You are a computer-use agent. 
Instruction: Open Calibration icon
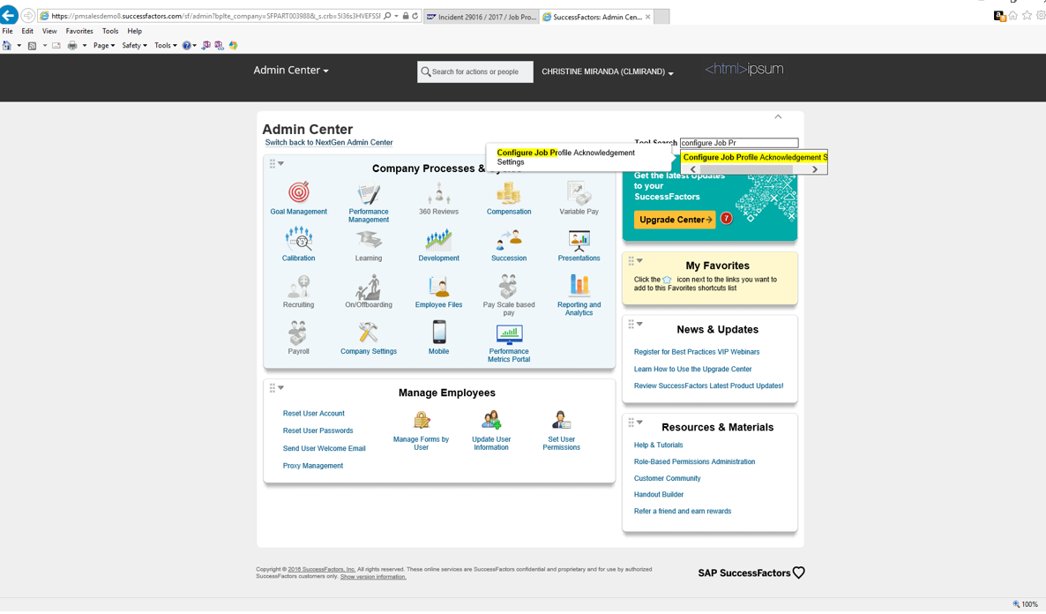(298, 239)
